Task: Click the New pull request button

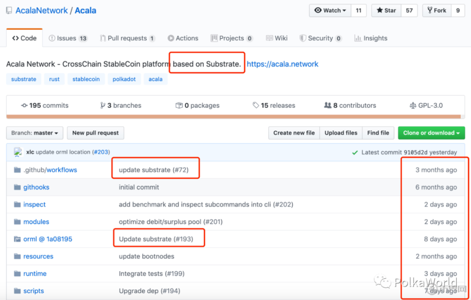Action: [x=95, y=133]
